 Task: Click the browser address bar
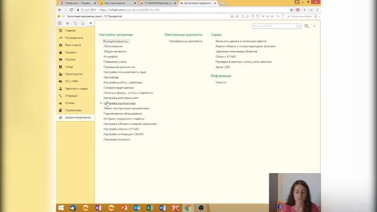[183, 10]
